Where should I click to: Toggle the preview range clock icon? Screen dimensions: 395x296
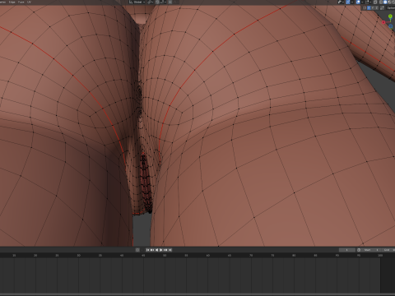coord(359,250)
